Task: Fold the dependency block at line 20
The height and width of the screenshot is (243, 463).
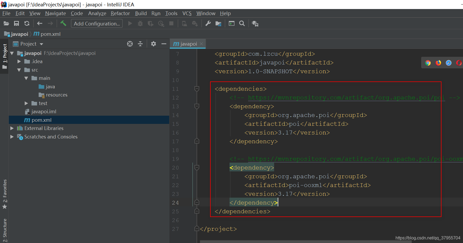Action: point(197,167)
